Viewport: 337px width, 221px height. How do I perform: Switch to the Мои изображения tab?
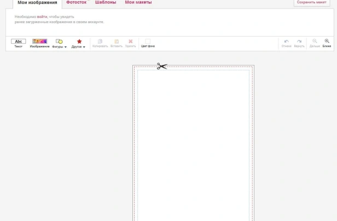click(37, 3)
